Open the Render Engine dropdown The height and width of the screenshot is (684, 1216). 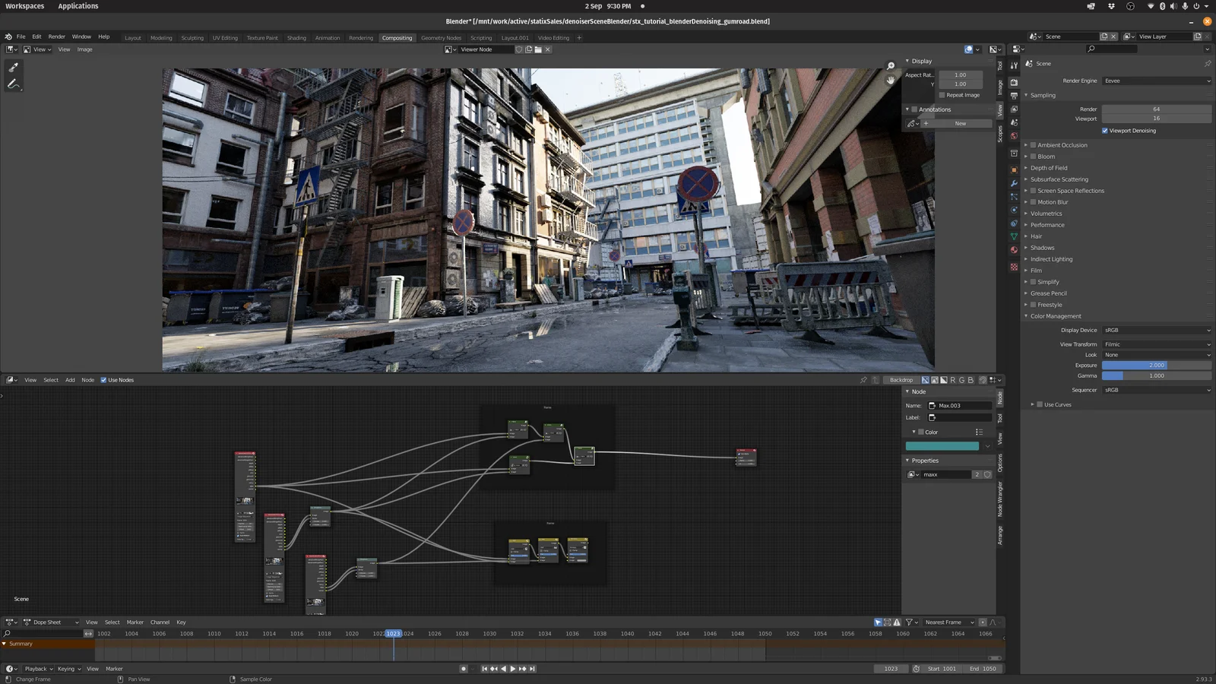tap(1156, 81)
